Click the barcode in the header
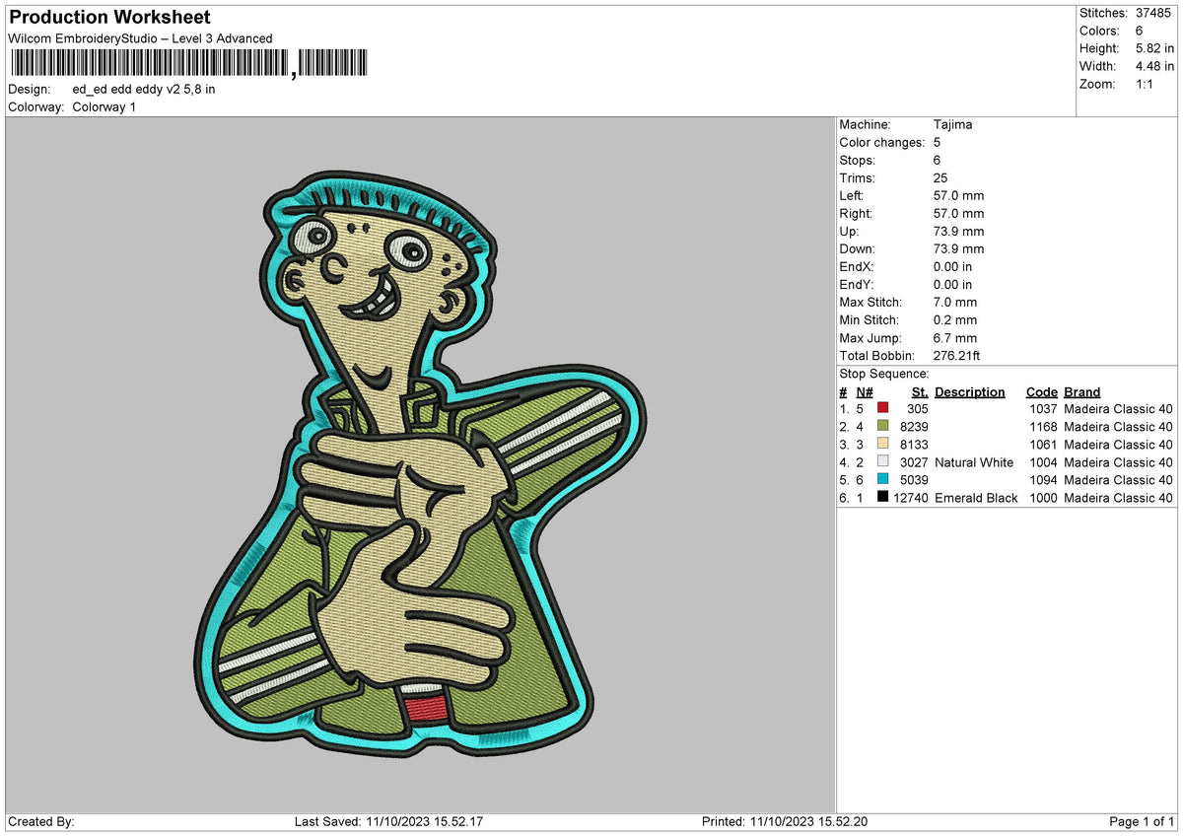Viewport: 1183px width, 836px height. [x=187, y=64]
